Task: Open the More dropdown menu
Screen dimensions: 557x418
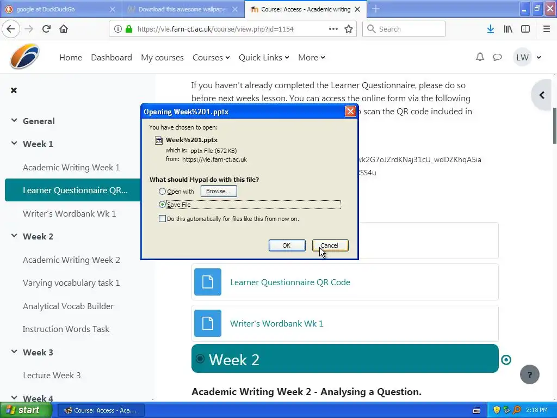Action: [312, 57]
